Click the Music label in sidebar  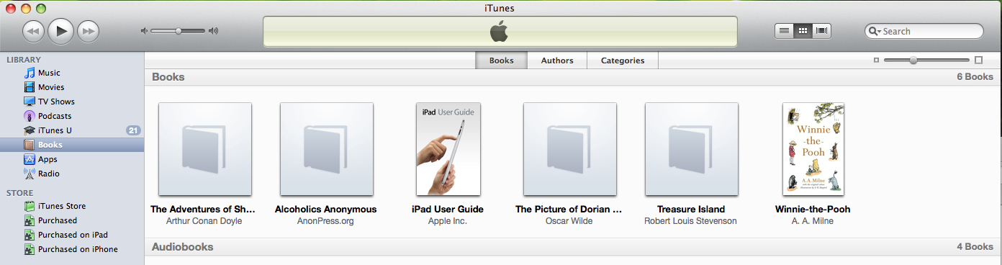pyautogui.click(x=49, y=73)
